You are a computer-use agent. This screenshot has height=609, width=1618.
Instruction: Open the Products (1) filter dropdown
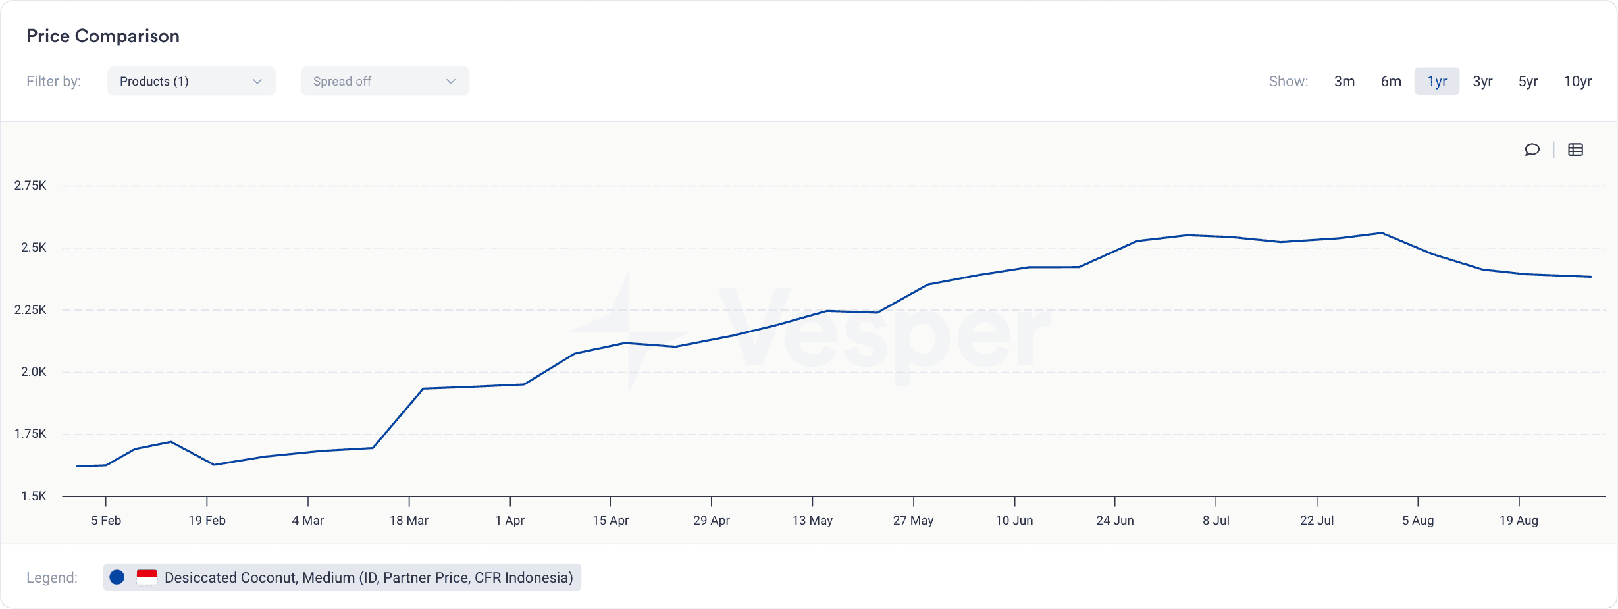(x=192, y=81)
